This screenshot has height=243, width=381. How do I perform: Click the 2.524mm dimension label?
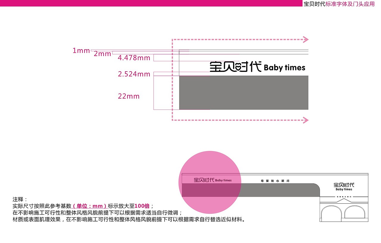(x=134, y=74)
